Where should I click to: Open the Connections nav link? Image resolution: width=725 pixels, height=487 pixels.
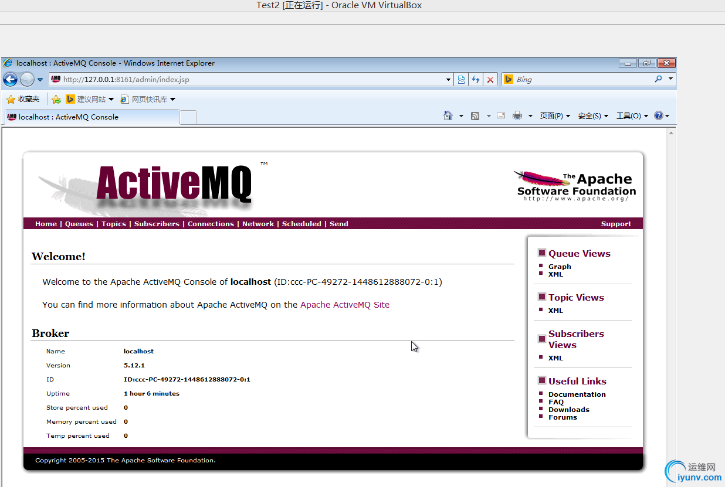pyautogui.click(x=211, y=224)
